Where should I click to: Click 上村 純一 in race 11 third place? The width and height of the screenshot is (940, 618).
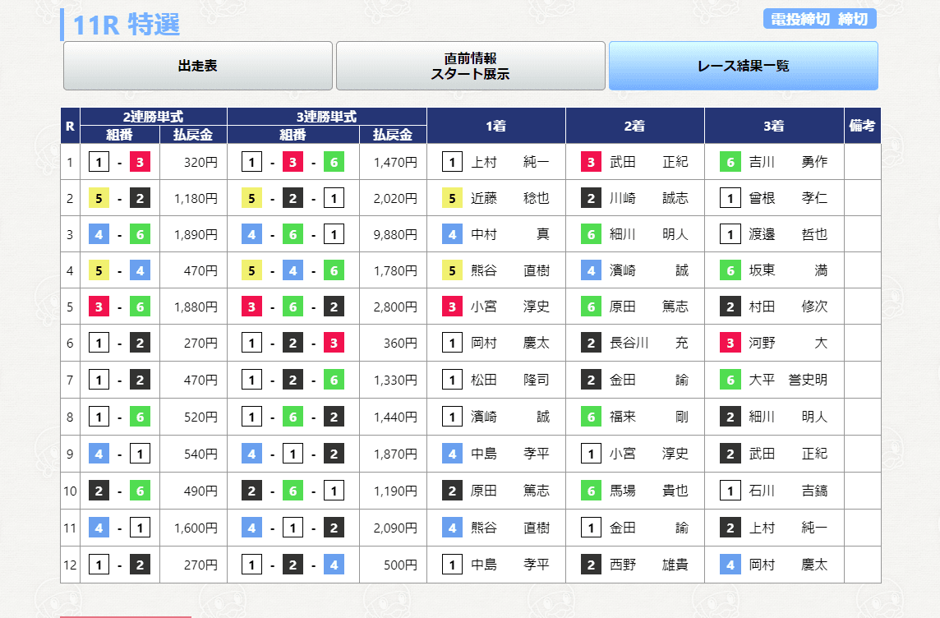coord(788,528)
